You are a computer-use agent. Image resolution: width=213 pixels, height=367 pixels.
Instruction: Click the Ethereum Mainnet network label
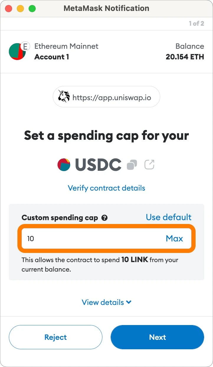[66, 46]
